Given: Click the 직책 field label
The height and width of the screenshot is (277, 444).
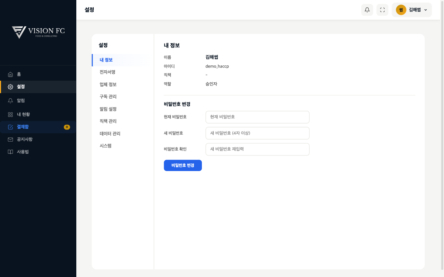Looking at the screenshot, I should [x=167, y=75].
